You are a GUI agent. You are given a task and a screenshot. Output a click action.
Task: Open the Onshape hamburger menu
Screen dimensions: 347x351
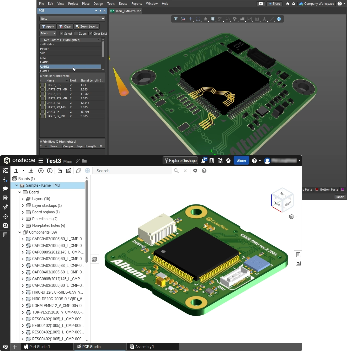[41, 161]
